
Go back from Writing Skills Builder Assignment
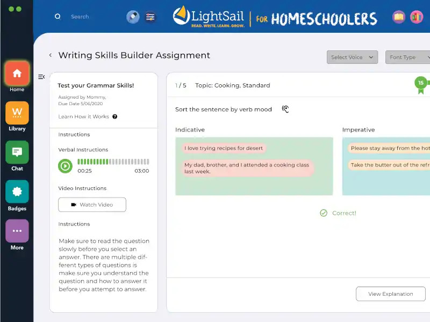[x=51, y=55]
